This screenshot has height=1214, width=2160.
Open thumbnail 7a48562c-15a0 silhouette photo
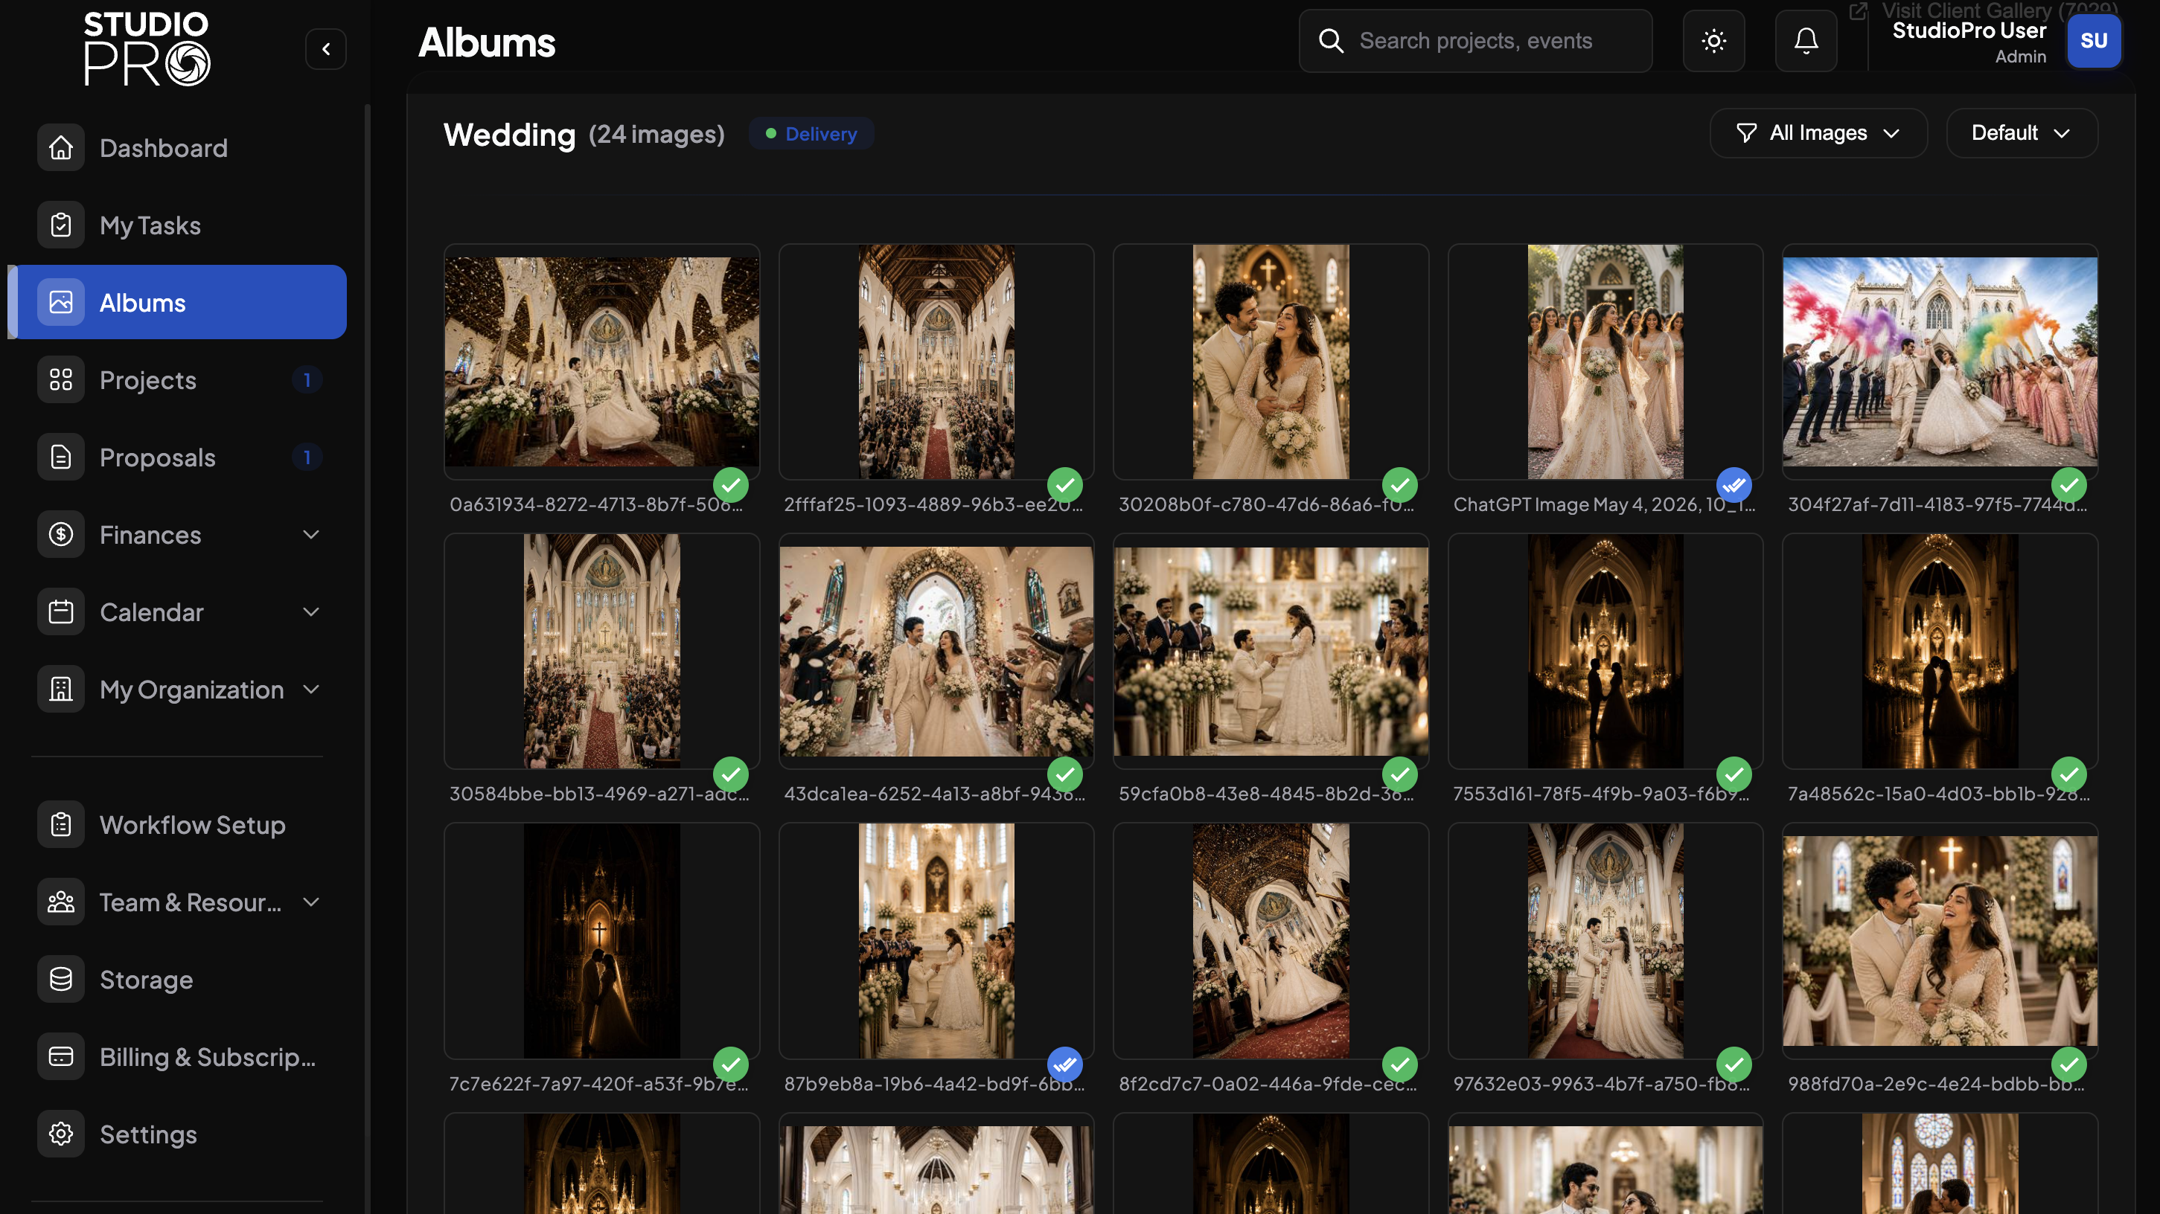pyautogui.click(x=1940, y=651)
